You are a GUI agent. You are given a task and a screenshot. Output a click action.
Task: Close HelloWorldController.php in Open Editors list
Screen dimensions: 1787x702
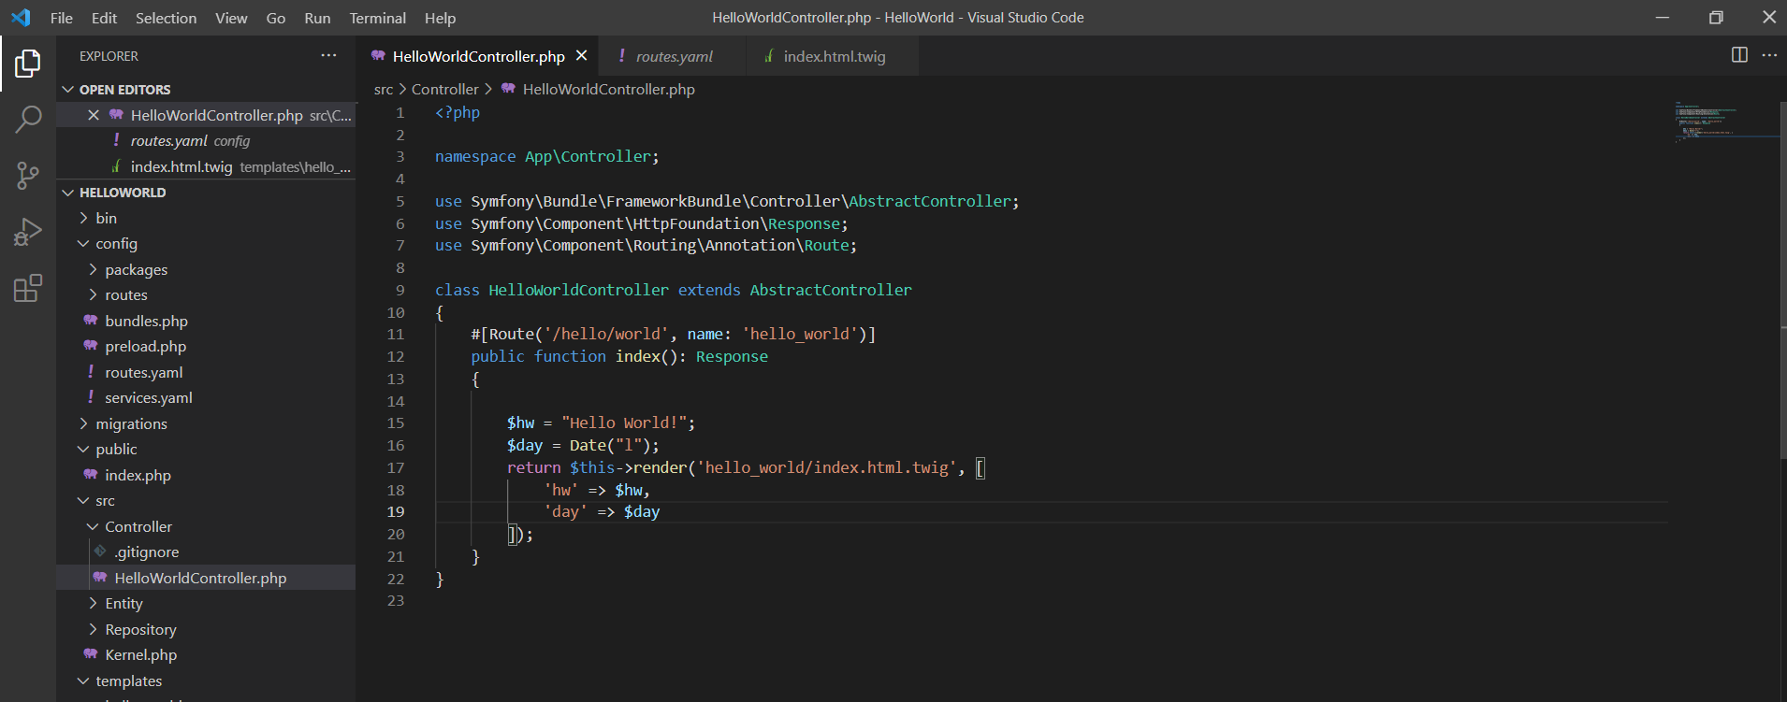point(94,115)
